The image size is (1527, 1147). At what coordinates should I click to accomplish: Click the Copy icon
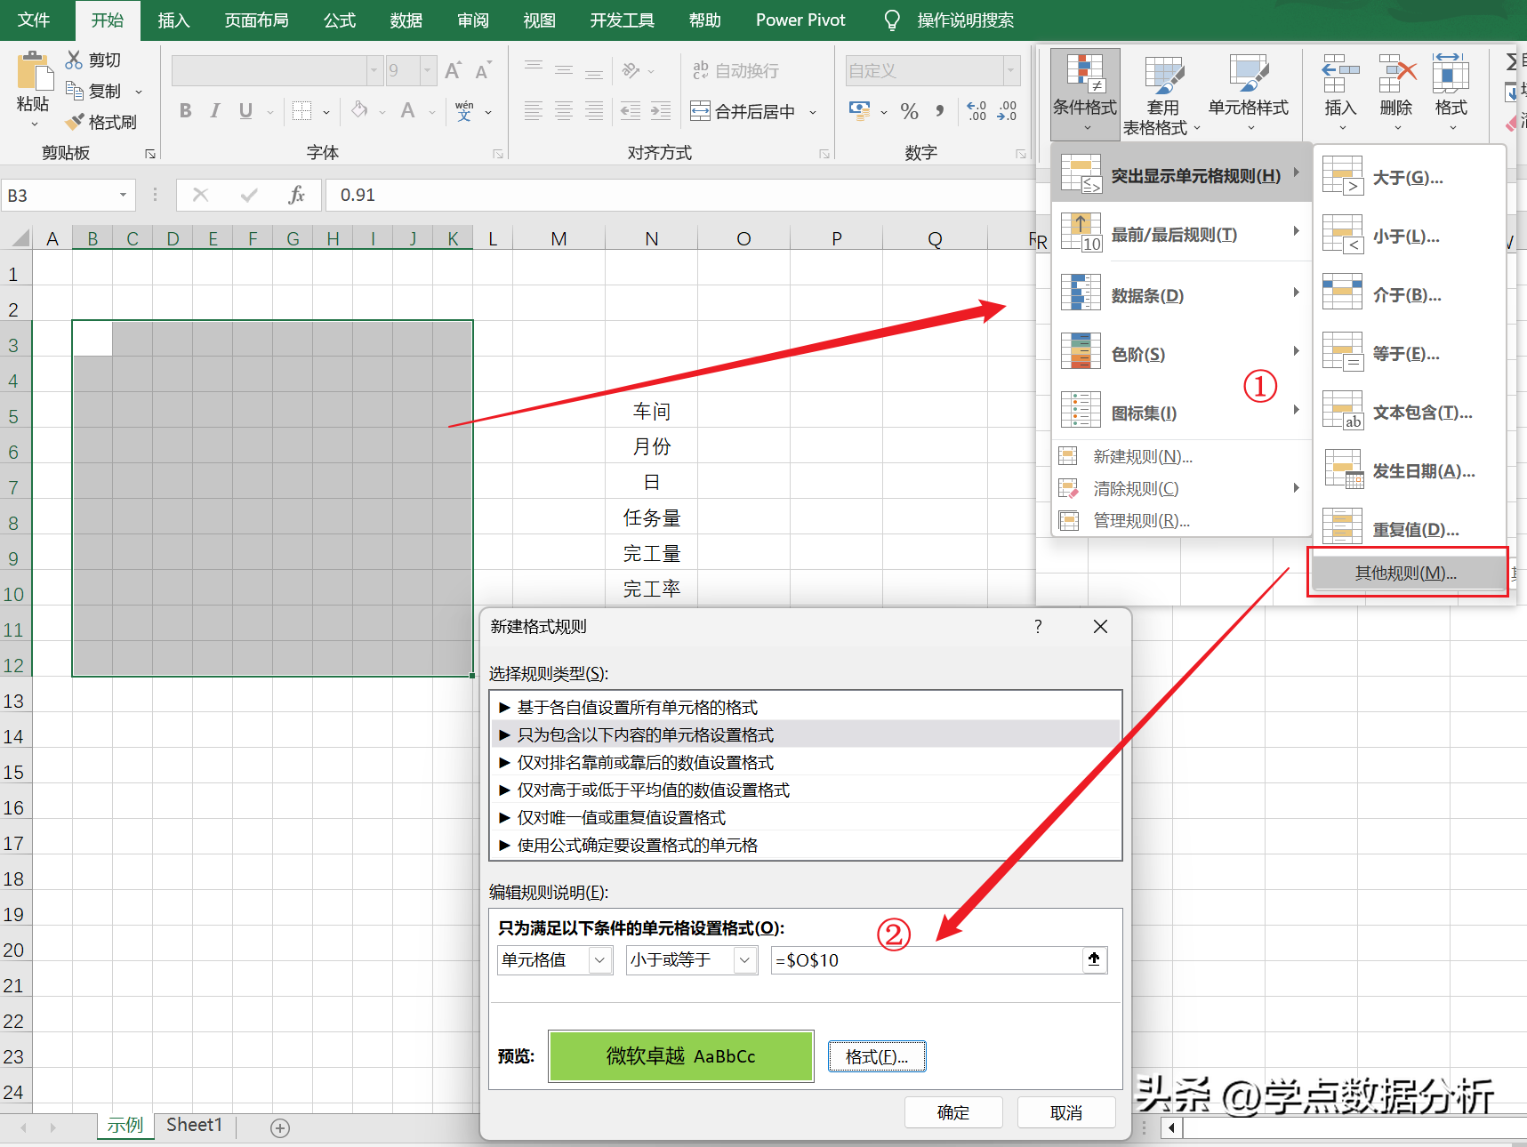pyautogui.click(x=75, y=90)
